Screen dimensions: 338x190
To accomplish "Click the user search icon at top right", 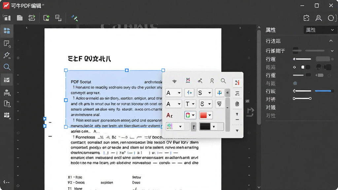I will (319, 18).
